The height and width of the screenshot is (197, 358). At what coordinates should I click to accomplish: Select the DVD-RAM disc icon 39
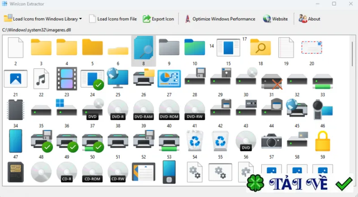(x=144, y=110)
